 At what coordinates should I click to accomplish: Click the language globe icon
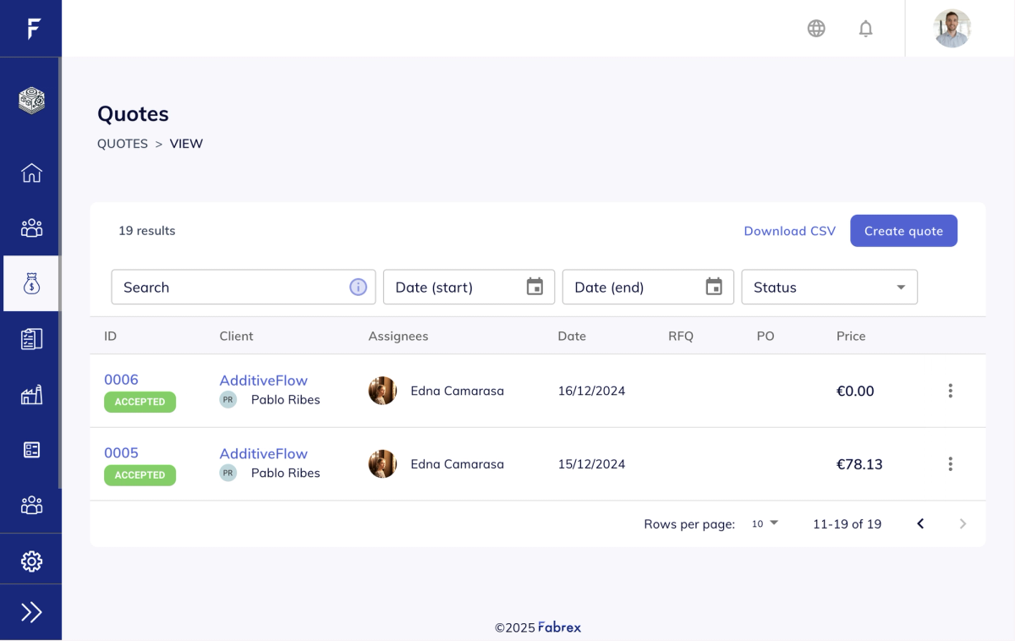(x=816, y=29)
